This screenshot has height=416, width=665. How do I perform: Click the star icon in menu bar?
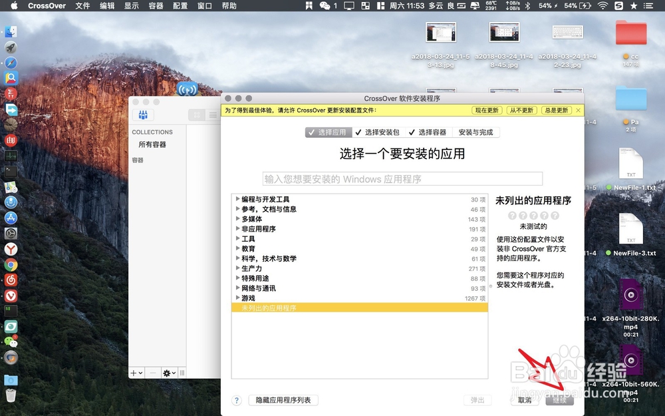click(x=634, y=5)
